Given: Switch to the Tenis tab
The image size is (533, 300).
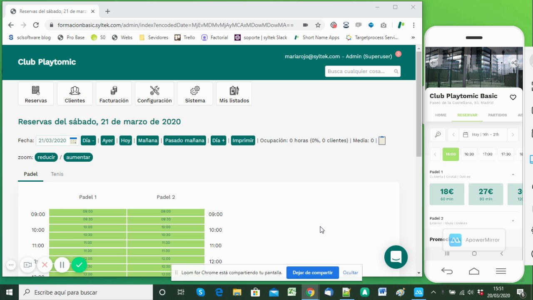Looking at the screenshot, I should coord(57,174).
